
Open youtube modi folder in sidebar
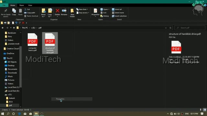pyautogui.click(x=12, y=44)
